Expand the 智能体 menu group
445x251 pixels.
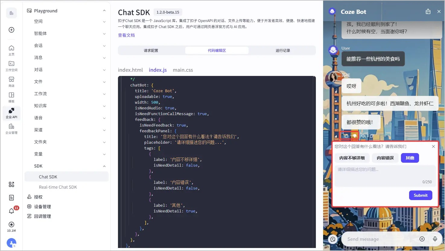(x=104, y=34)
